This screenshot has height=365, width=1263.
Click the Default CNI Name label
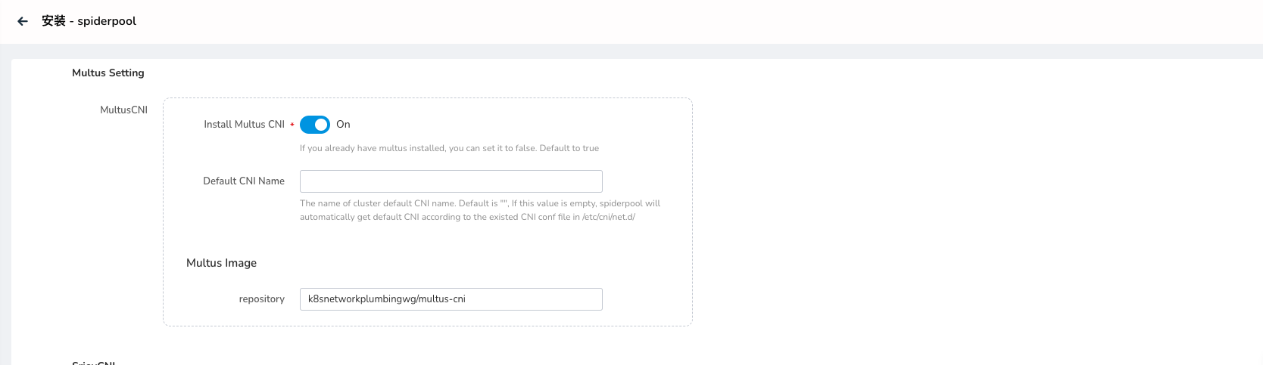(244, 181)
